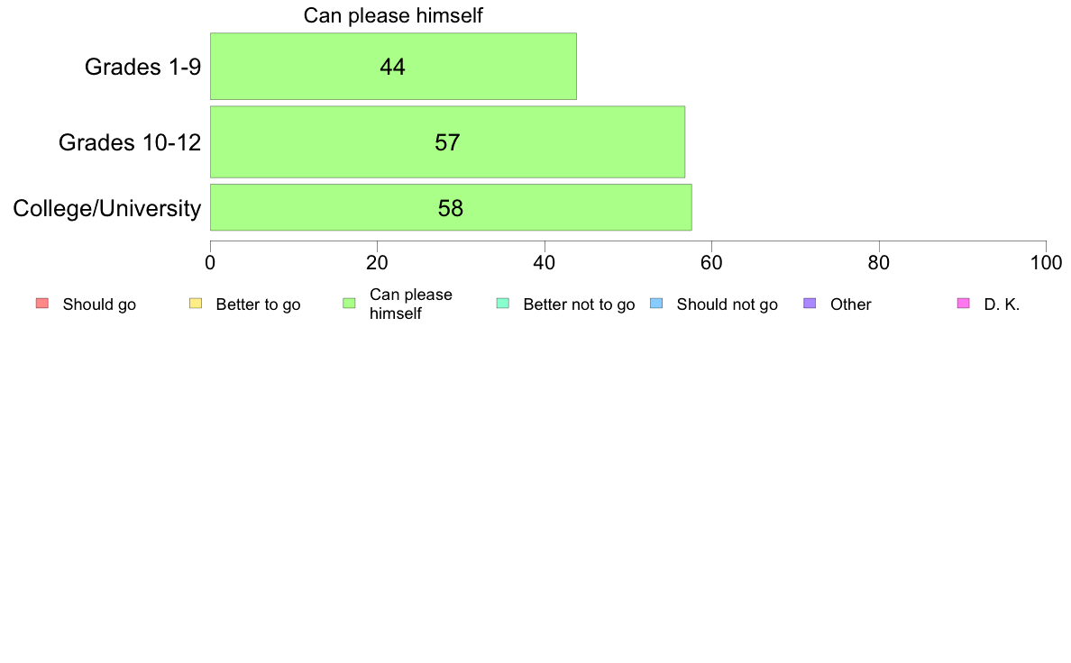Click the 100 tick label on x-axis
The width and height of the screenshot is (1071, 663).
pos(1046,263)
